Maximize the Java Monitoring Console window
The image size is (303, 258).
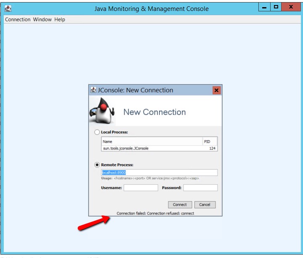tap(276, 7)
